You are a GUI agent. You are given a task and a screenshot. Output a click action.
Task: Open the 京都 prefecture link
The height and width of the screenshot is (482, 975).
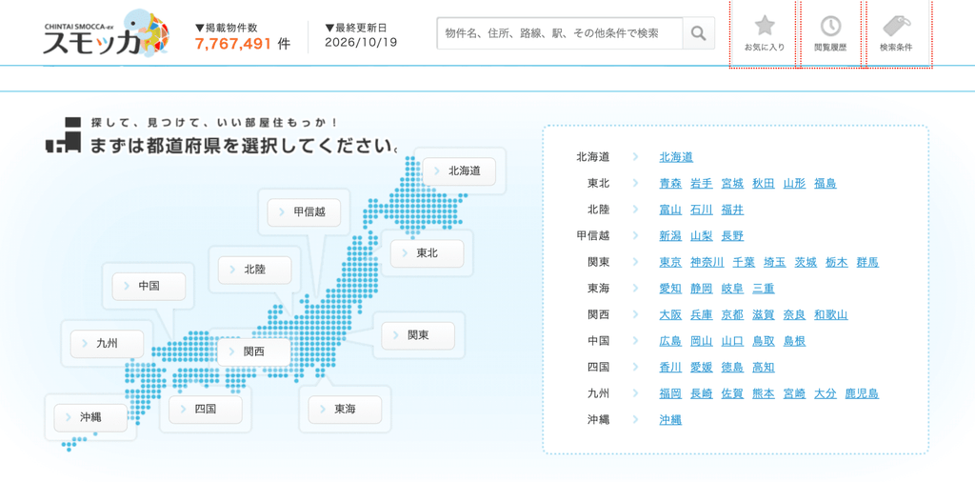[x=732, y=314]
